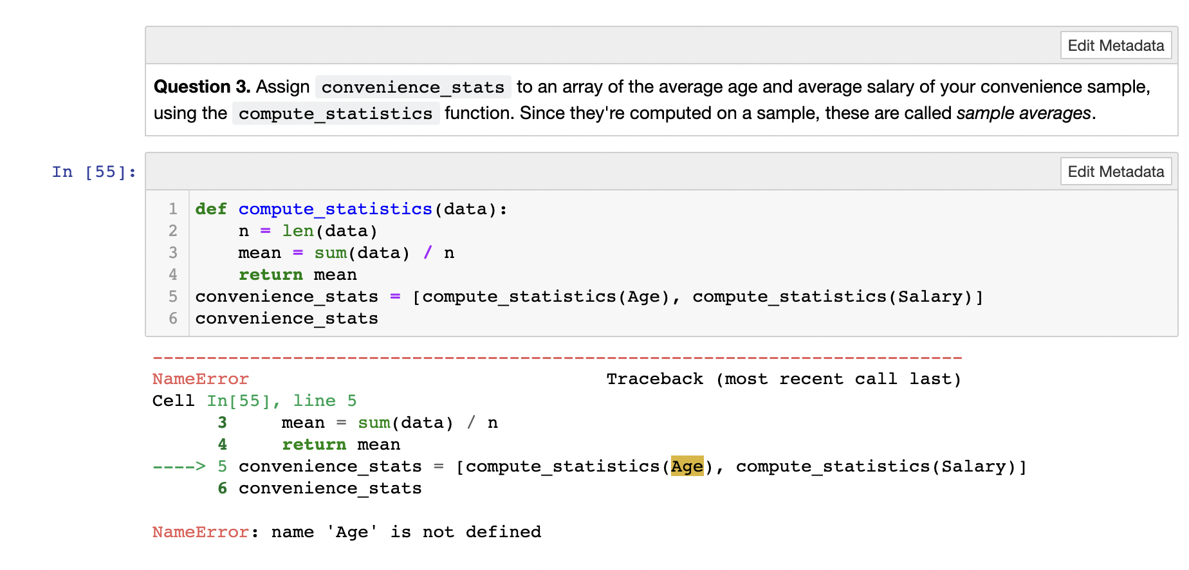
Task: Click the traceback arrow pointing to line 5
Action: pos(179,466)
